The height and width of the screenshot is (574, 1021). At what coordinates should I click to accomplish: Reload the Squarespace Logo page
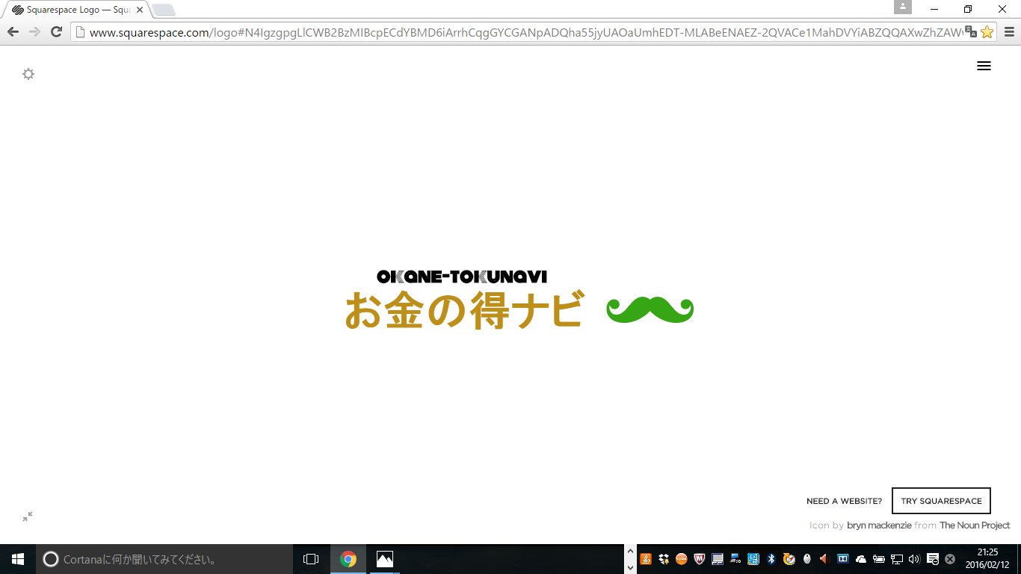(56, 31)
